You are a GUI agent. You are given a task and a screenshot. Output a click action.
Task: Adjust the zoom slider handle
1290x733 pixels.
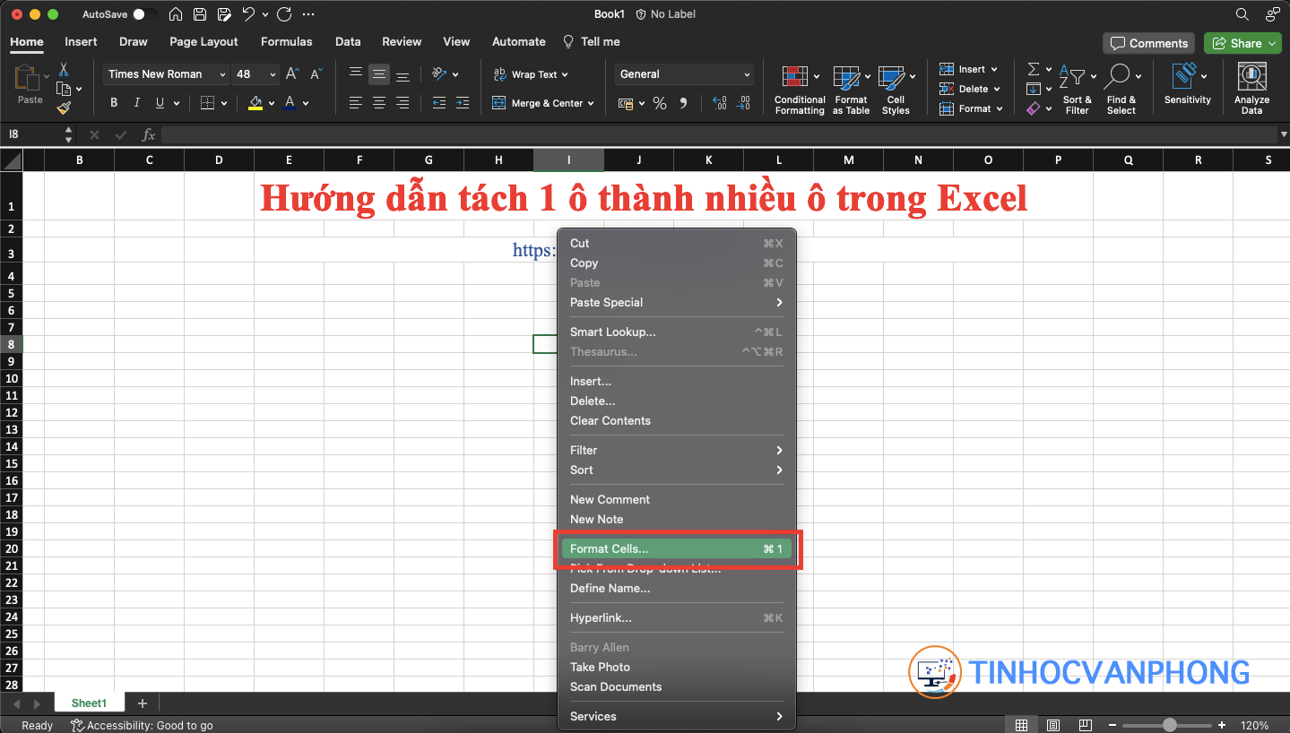click(1169, 725)
